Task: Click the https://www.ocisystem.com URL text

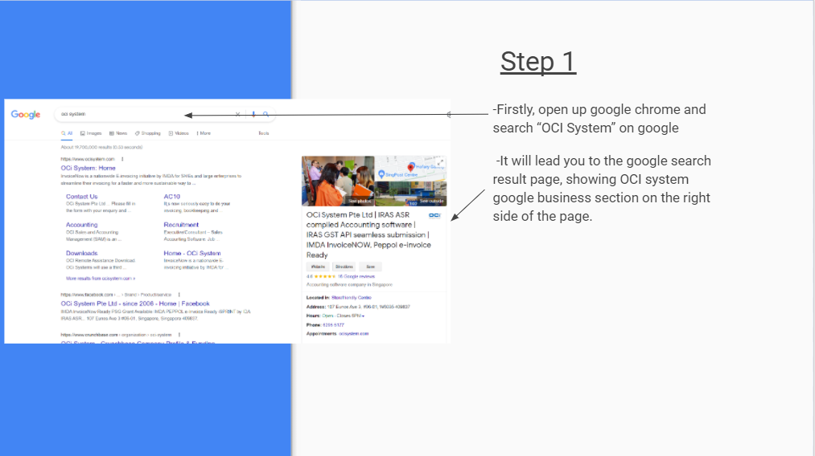Action: [x=88, y=159]
